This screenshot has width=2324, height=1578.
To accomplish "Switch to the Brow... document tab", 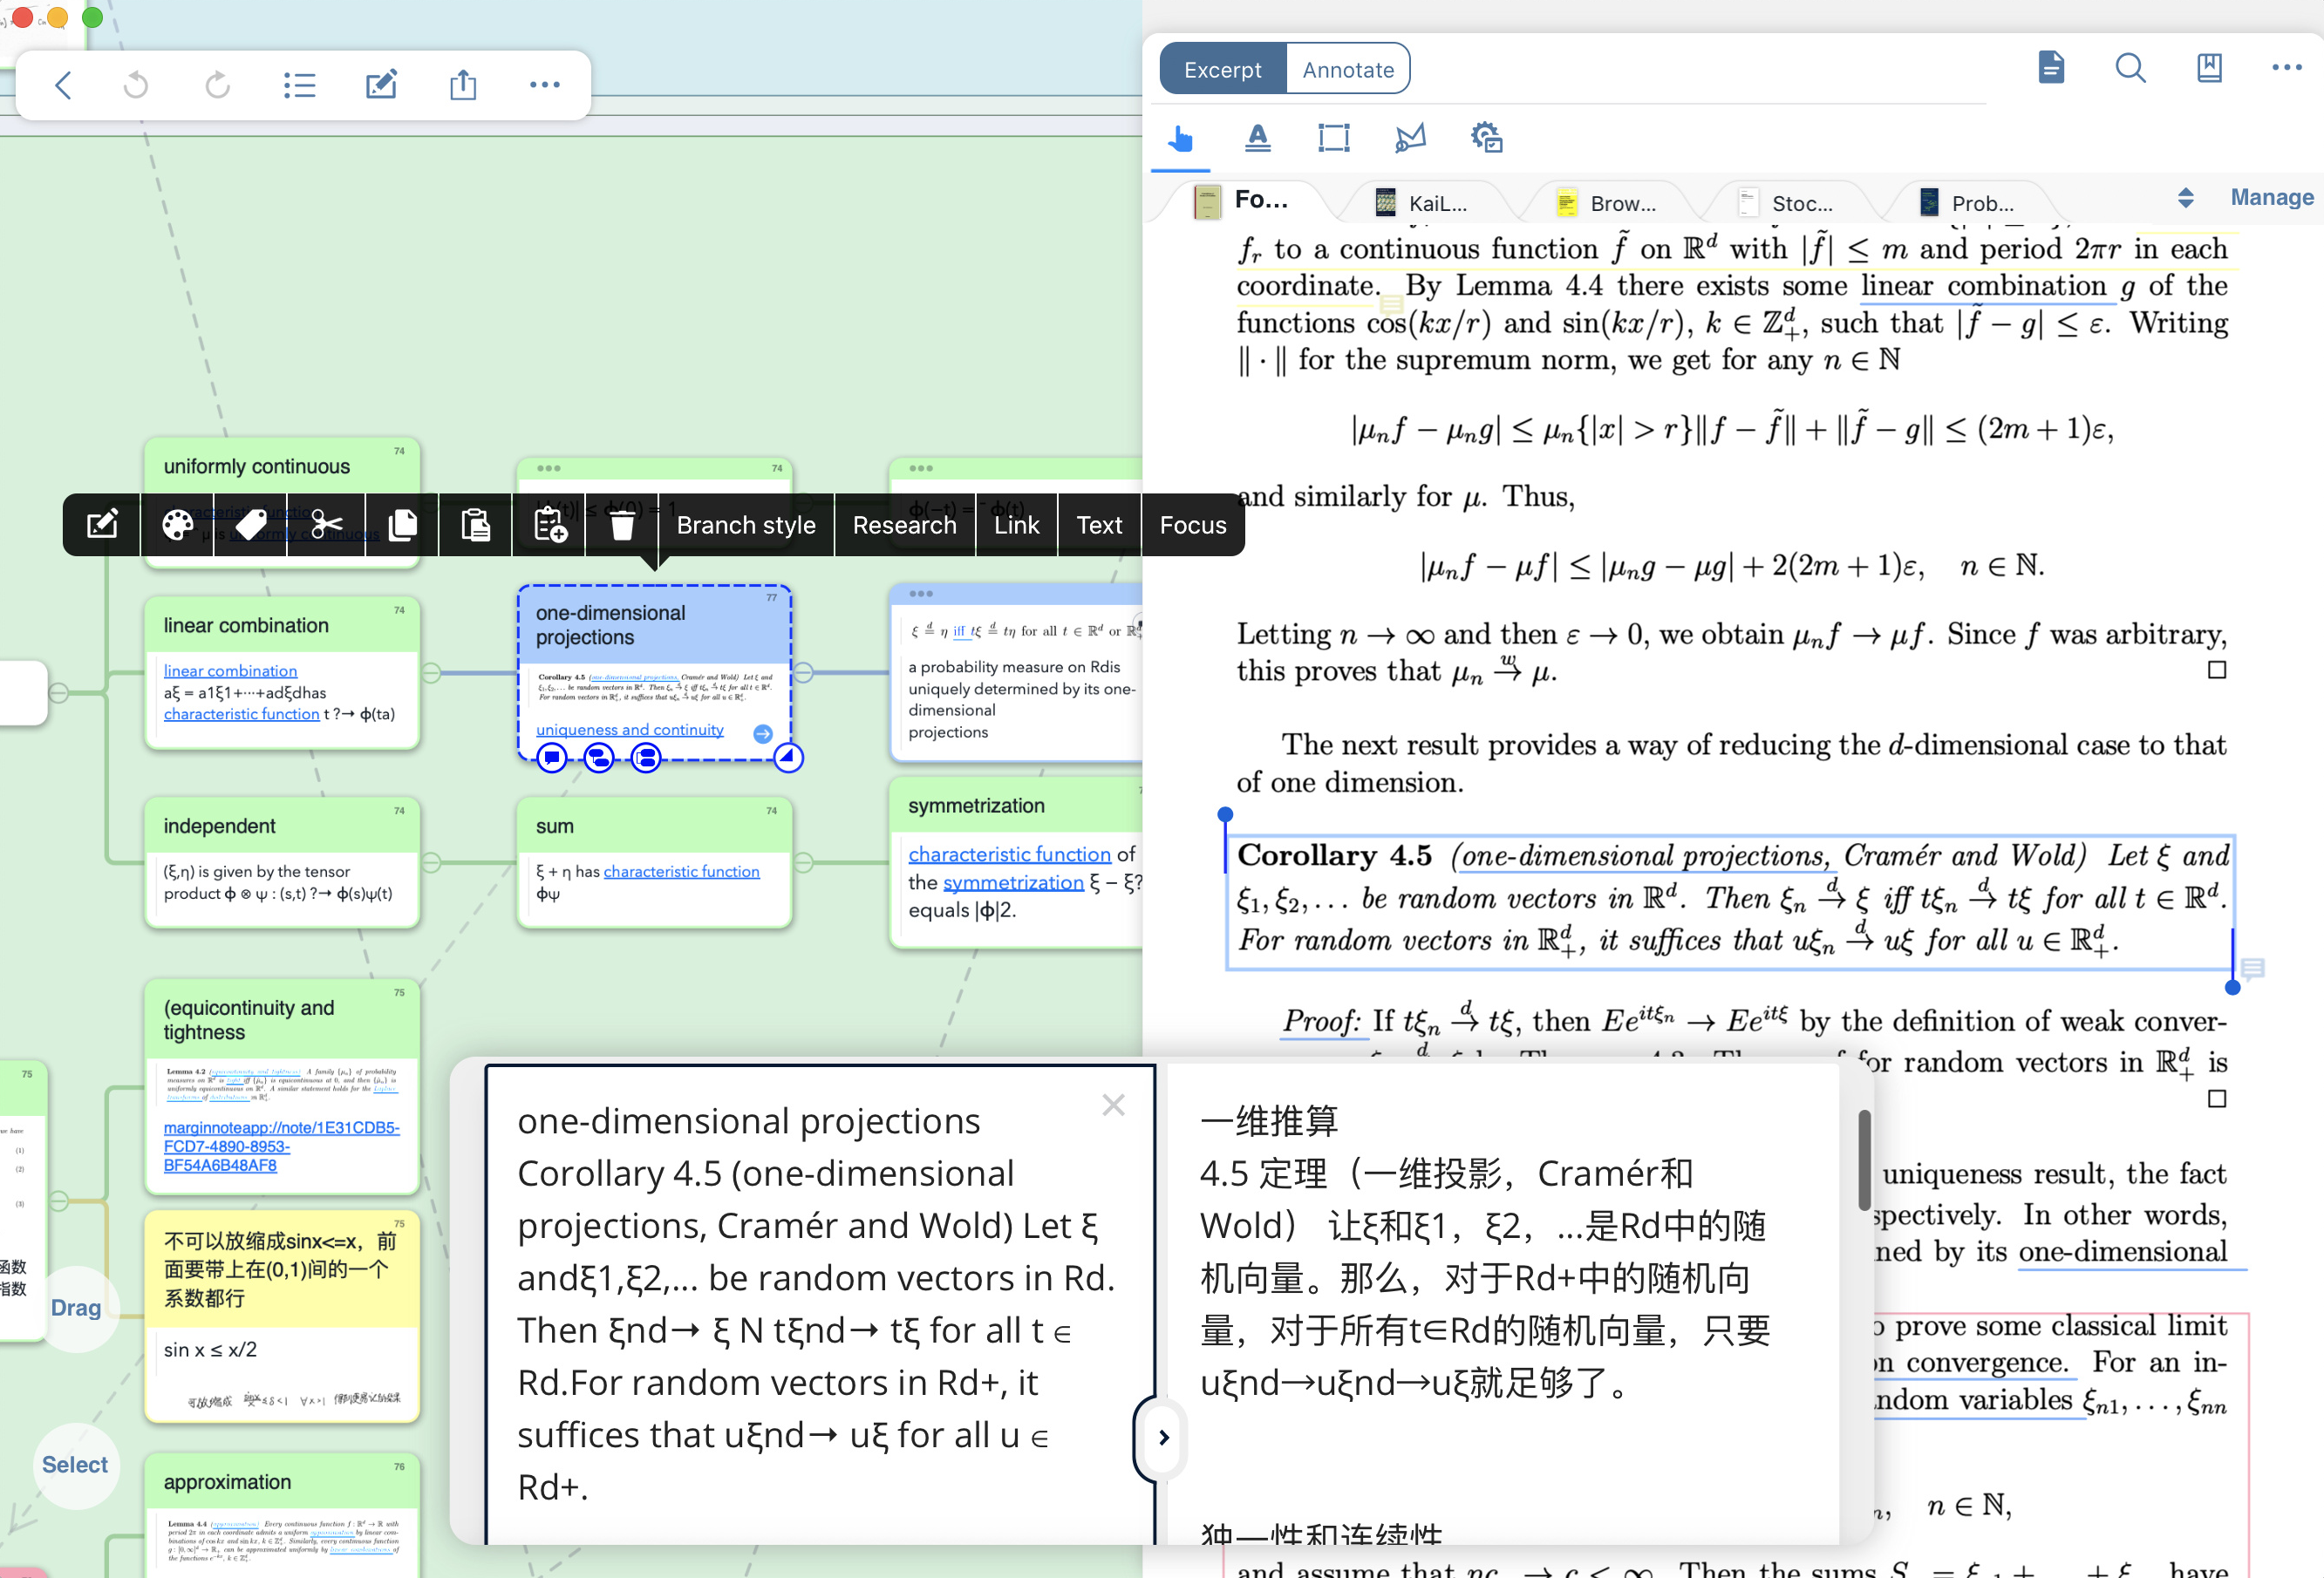I will (x=1608, y=203).
